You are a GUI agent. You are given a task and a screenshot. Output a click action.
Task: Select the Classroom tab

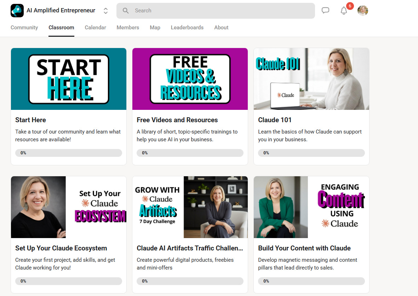pos(61,28)
